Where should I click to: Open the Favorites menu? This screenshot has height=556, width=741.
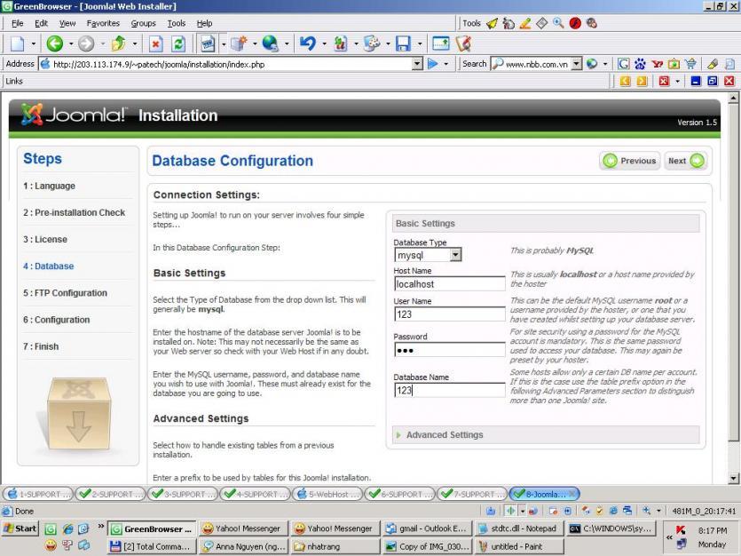click(x=103, y=23)
